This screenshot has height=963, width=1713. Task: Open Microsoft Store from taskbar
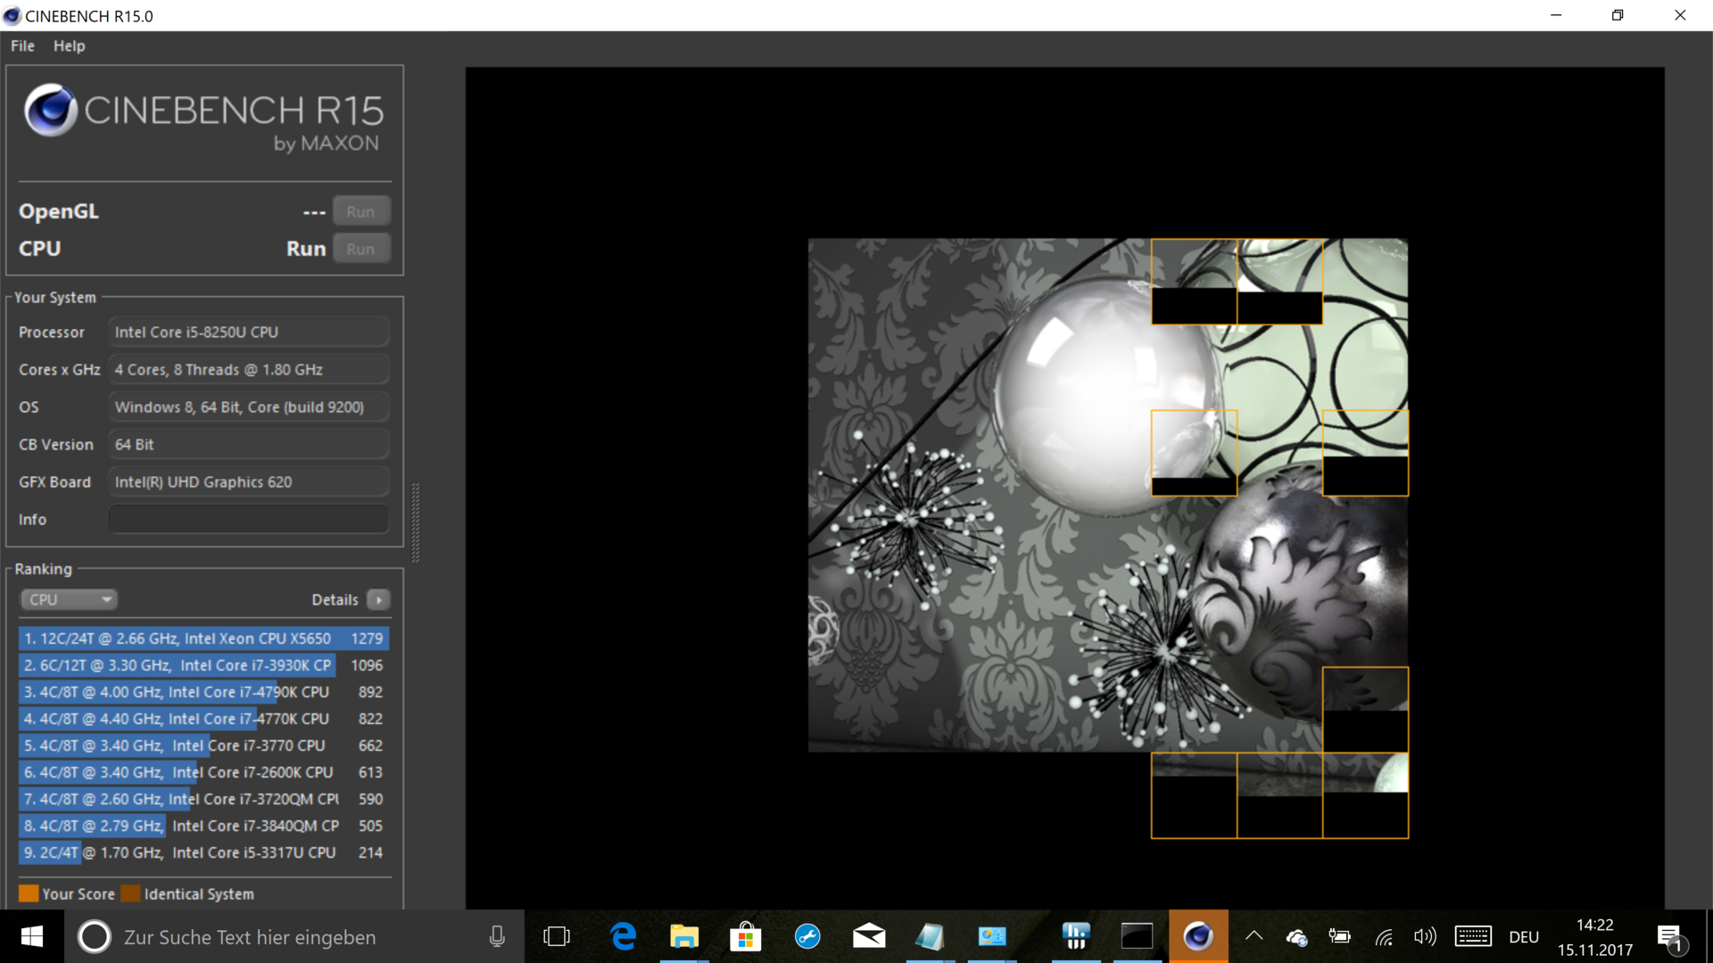click(745, 936)
